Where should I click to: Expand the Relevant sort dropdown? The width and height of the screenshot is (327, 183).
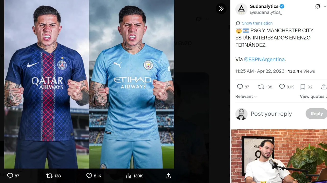coord(246,97)
